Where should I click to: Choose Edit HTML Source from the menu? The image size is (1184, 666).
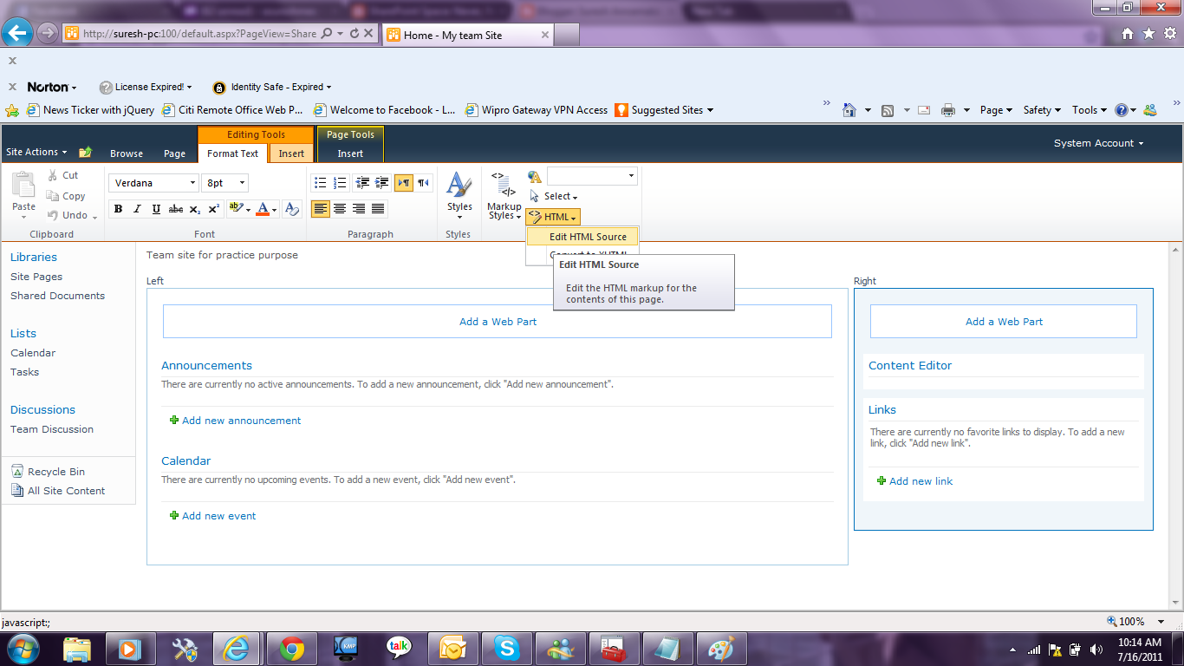[587, 236]
